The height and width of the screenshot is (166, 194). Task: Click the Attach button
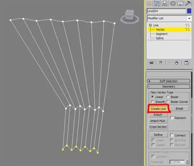coord(158,115)
